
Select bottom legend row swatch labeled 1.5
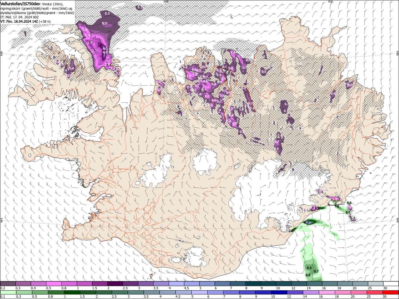point(88,292)
